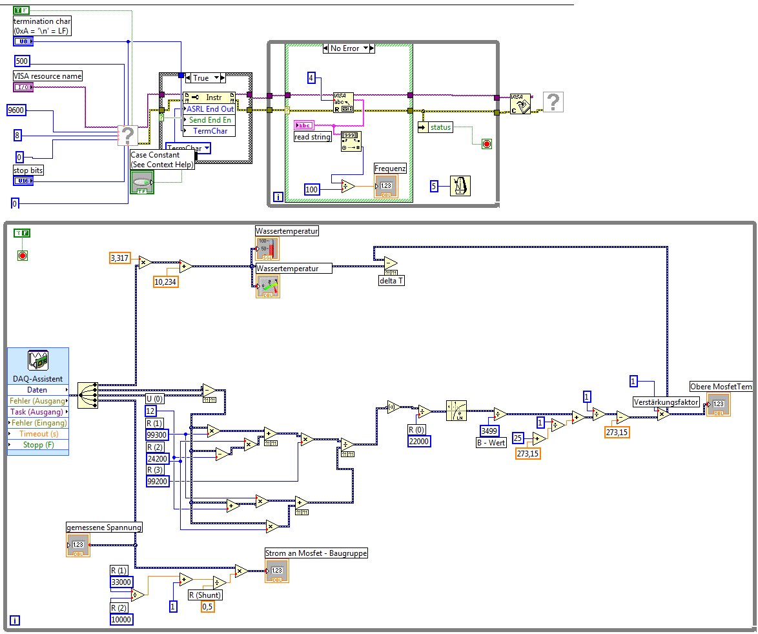Click the upper loop stop condition terminal
This screenshot has height=634, width=758.
487,144
